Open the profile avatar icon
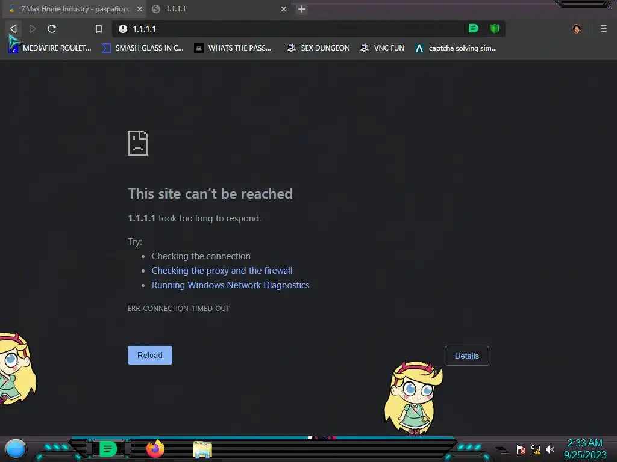This screenshot has height=462, width=617. [x=577, y=29]
